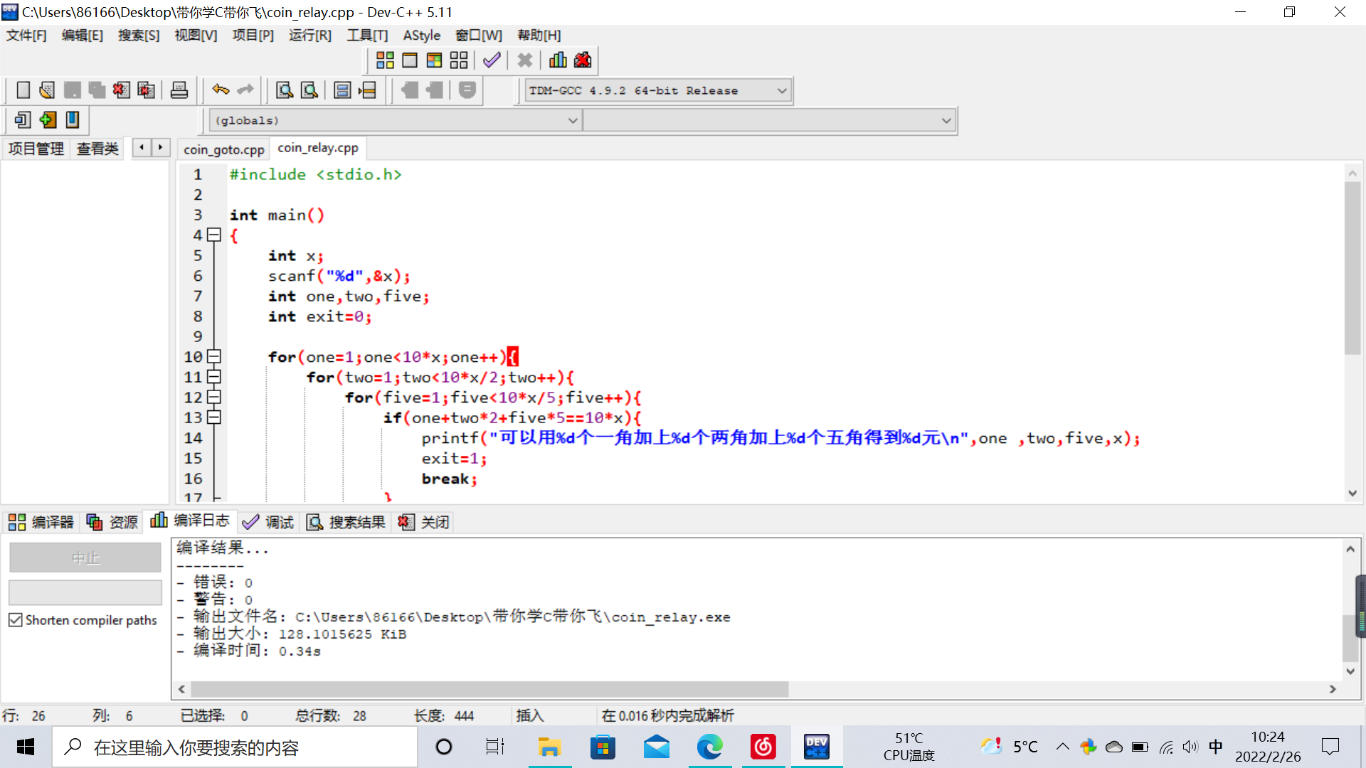
Task: Click the Print icon in the toolbar
Action: [179, 90]
